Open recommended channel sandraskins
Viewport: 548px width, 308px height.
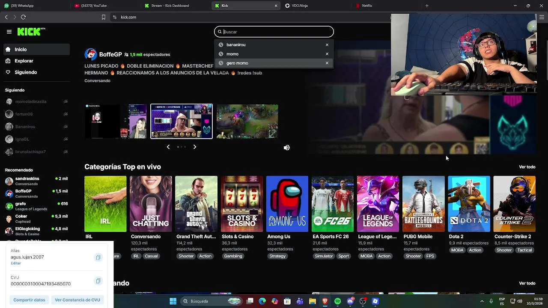point(36,181)
